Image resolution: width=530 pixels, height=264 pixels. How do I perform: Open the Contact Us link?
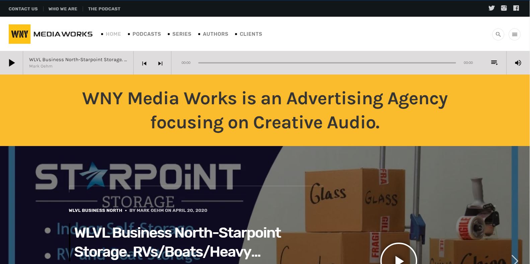[23, 9]
